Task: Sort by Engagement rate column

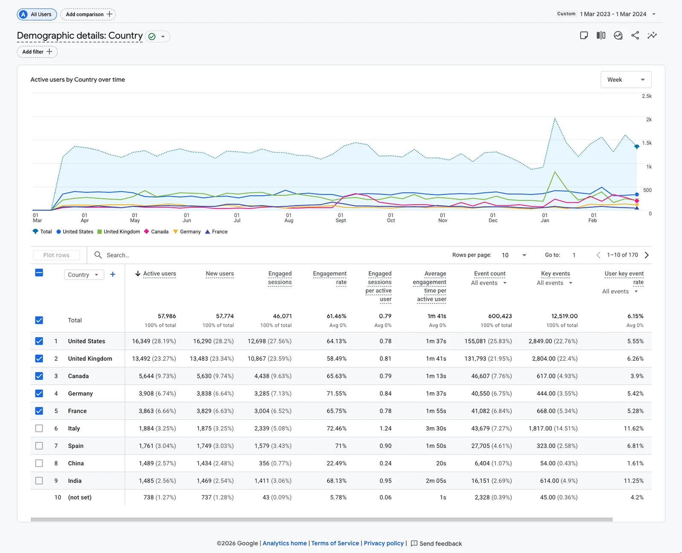Action: (330, 278)
